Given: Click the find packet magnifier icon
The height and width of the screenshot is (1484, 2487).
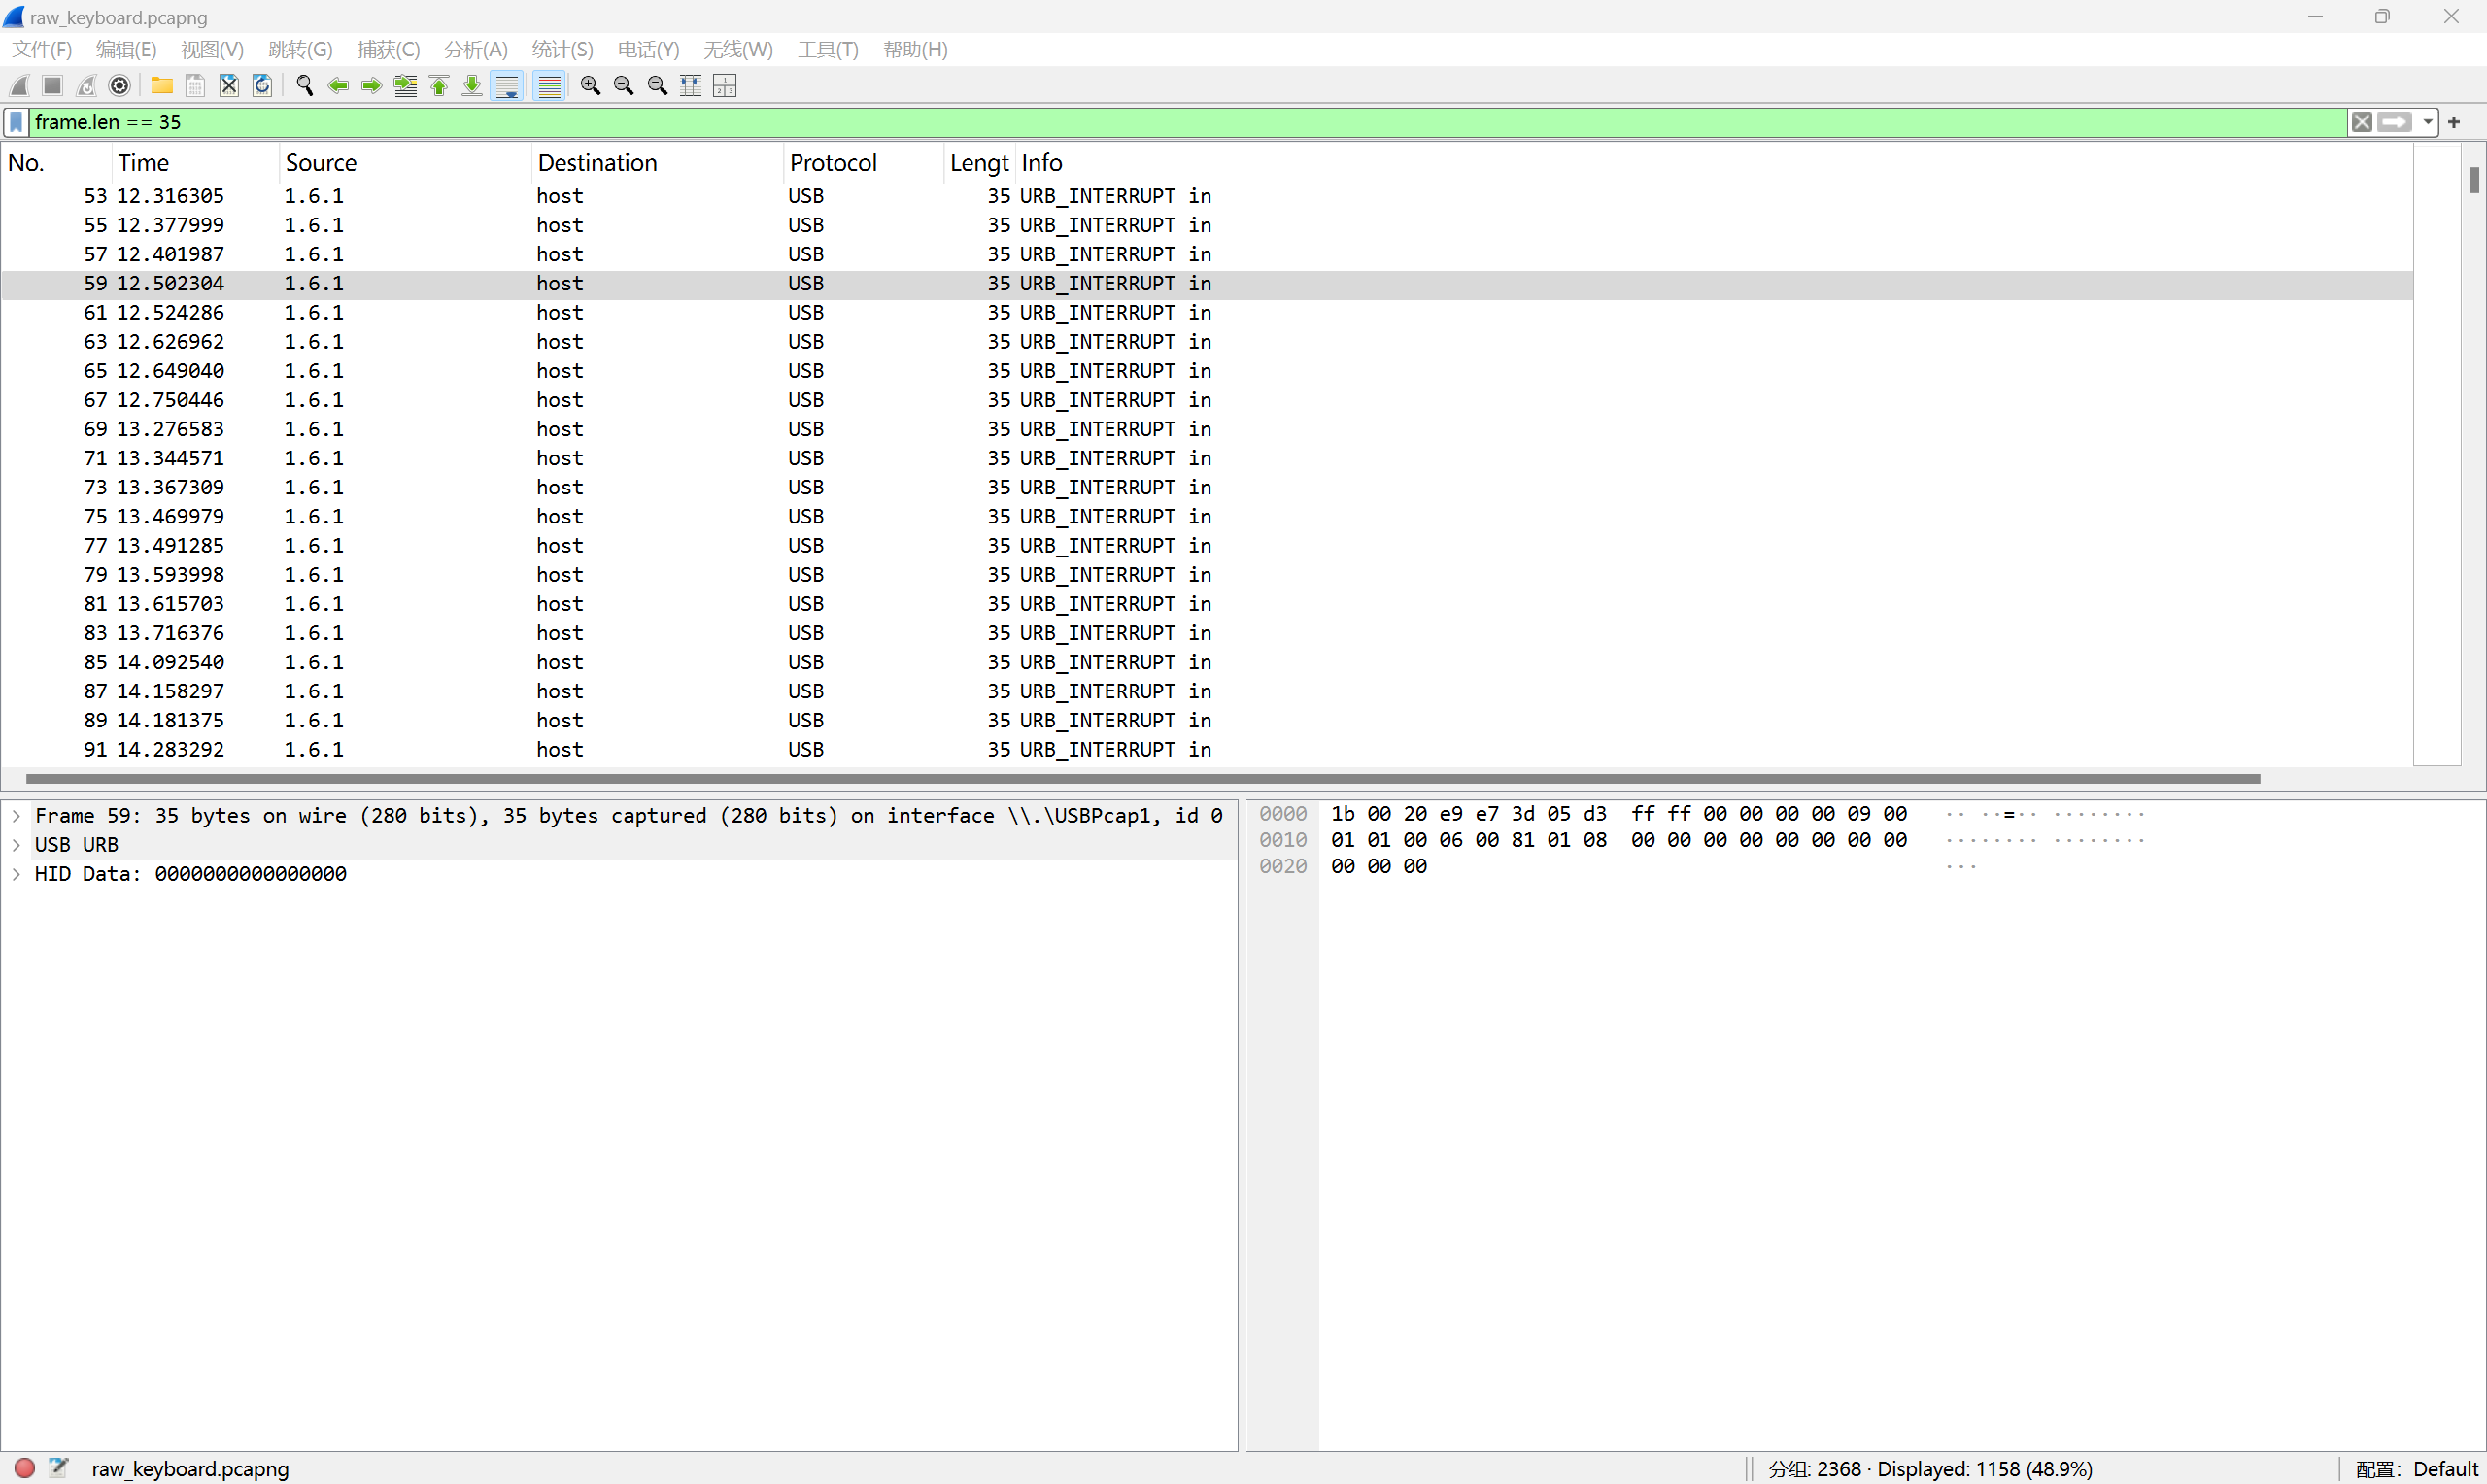Looking at the screenshot, I should 305,86.
